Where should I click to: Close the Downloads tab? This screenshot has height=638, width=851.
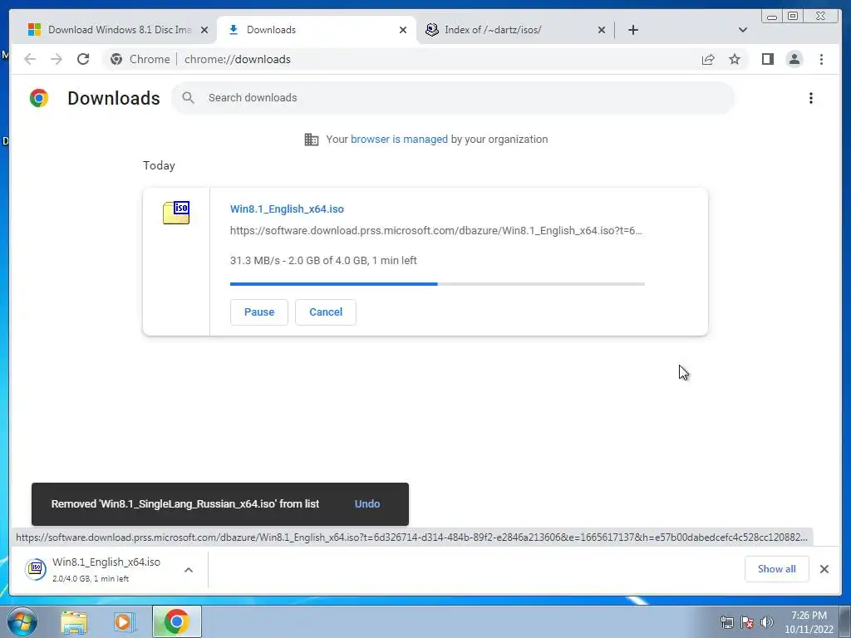click(403, 31)
